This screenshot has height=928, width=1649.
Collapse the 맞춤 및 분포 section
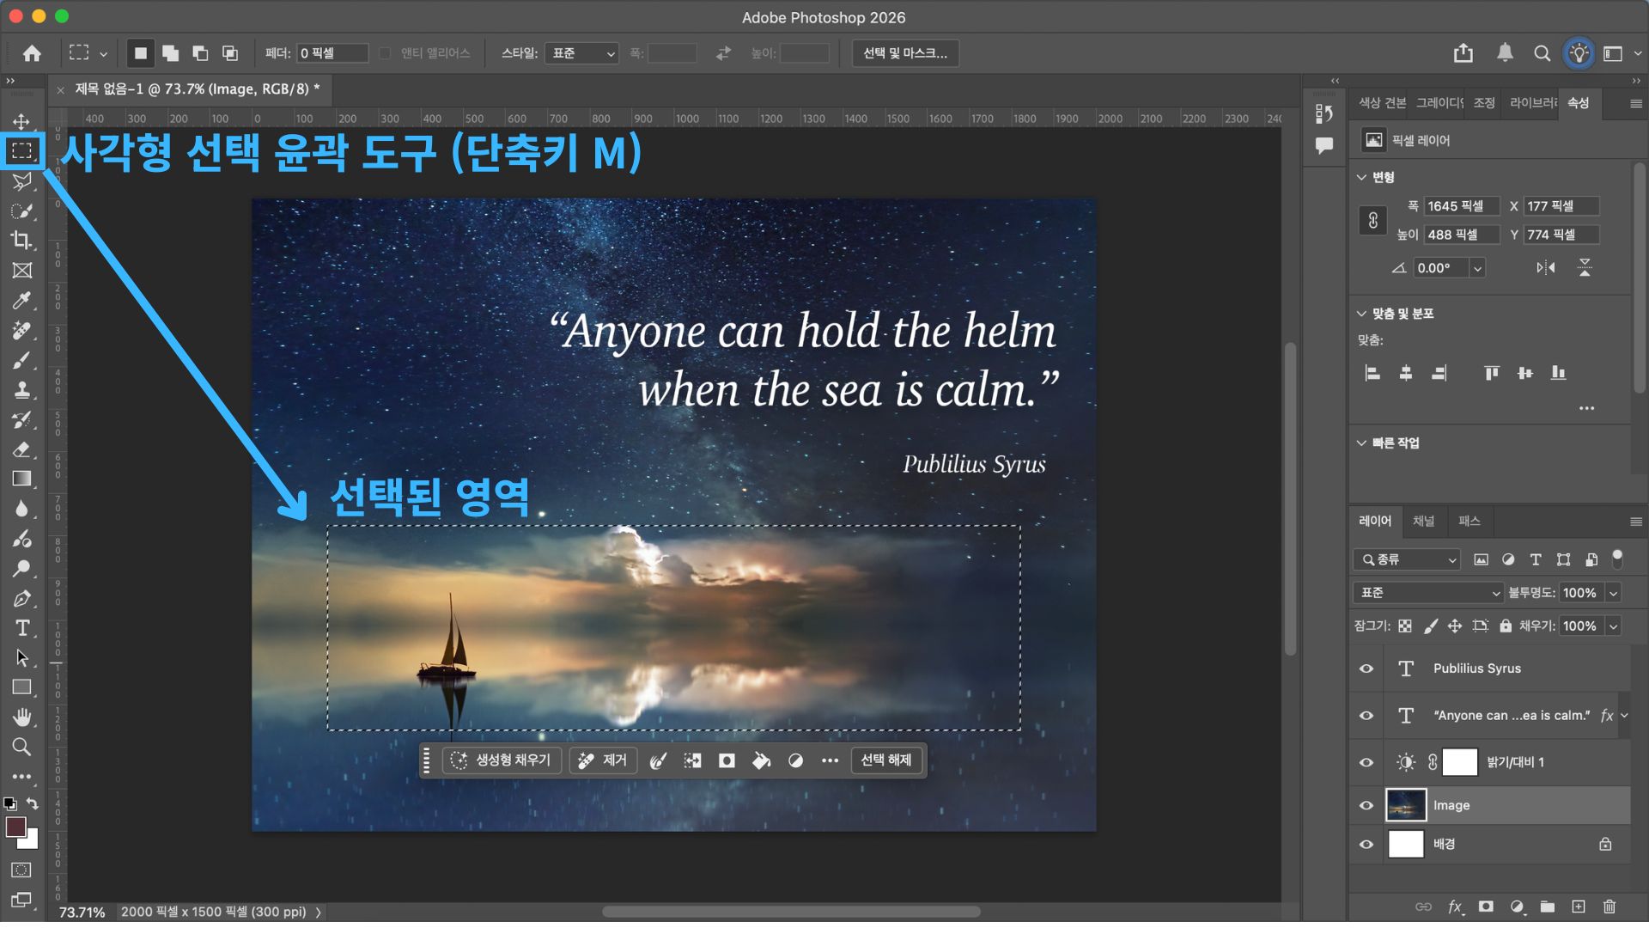[x=1361, y=314]
